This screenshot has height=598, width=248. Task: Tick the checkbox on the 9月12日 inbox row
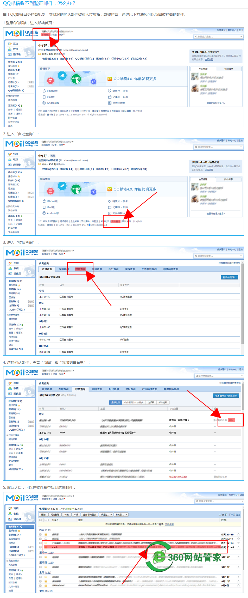[x=40, y=577]
